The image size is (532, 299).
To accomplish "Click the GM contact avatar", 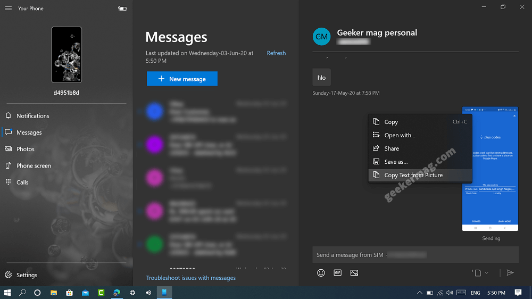I will click(321, 37).
